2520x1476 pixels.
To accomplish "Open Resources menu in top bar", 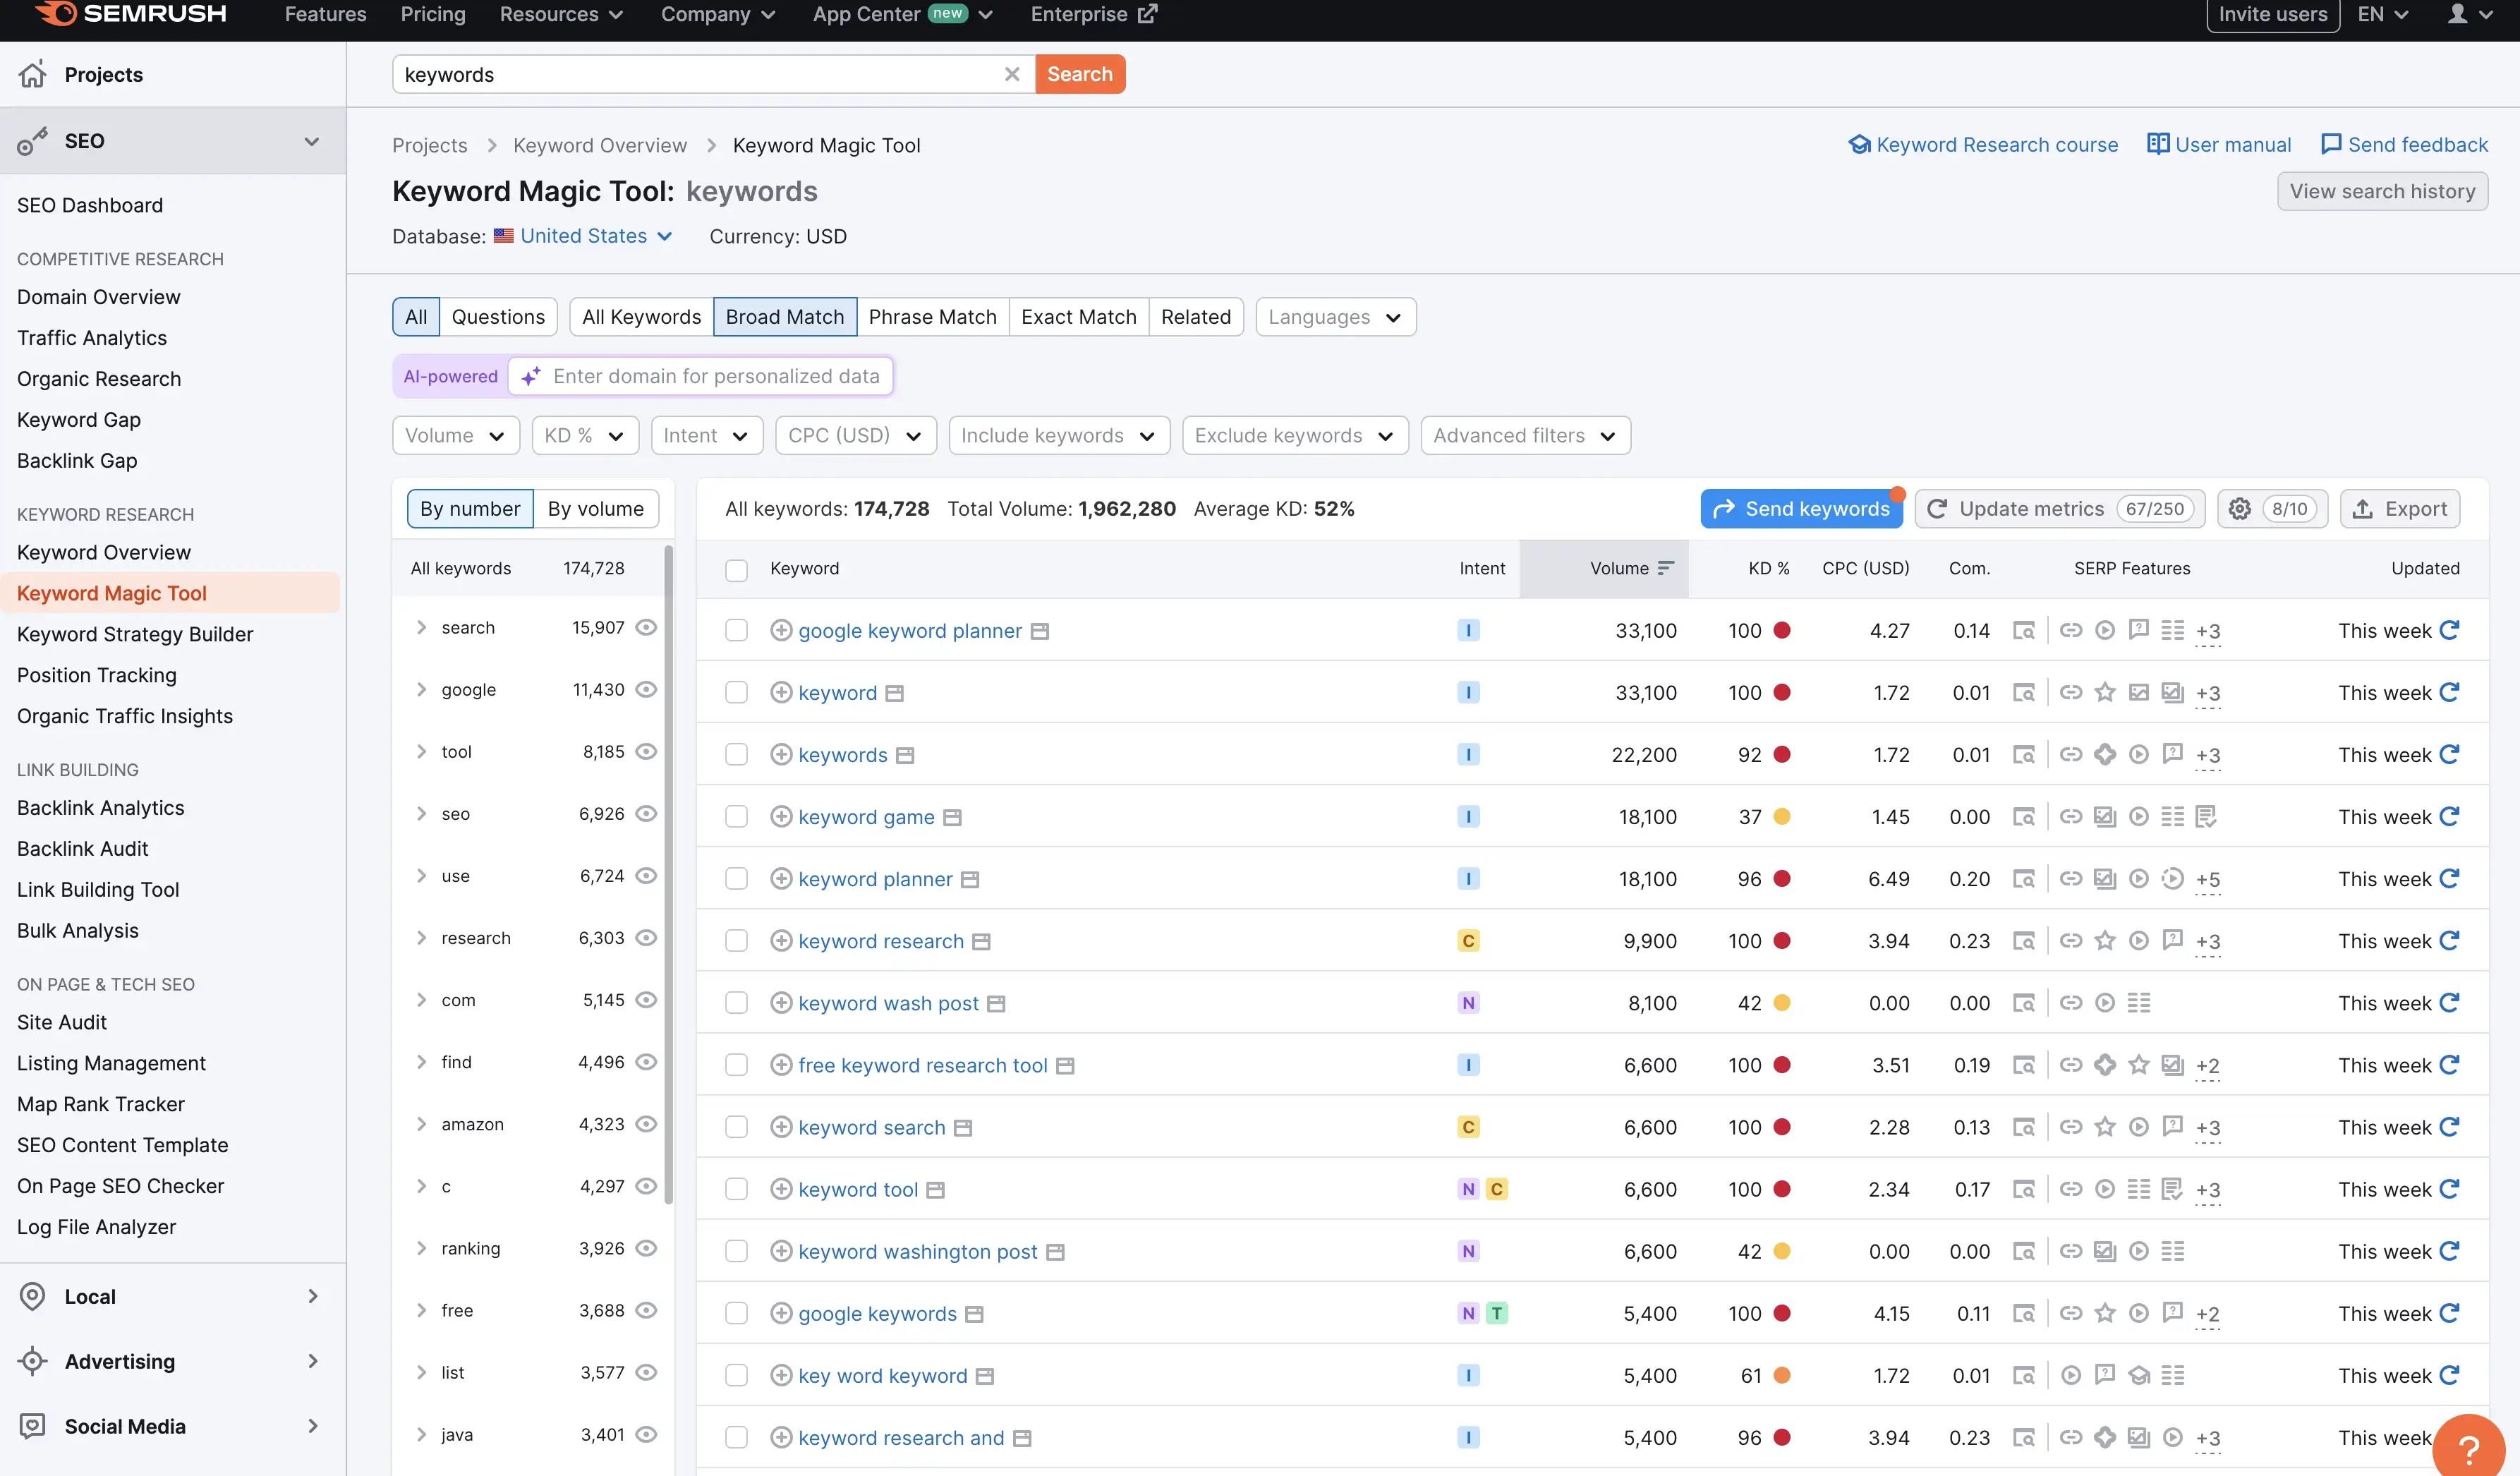I will pos(561,14).
